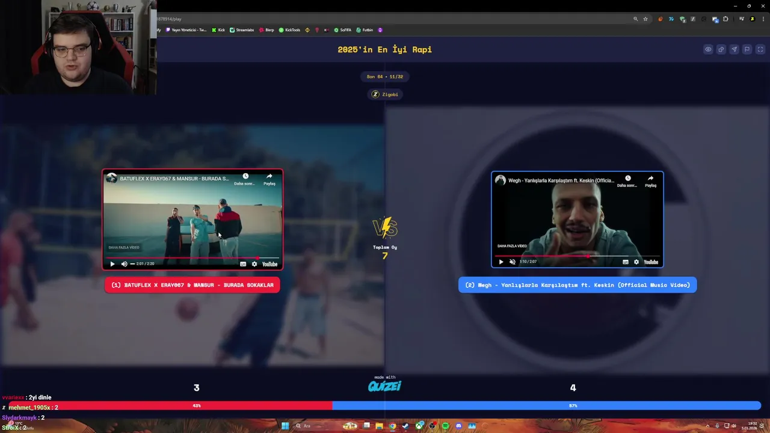Viewport: 770px width, 433px height.
Task: Open Chrome from taskbar
Action: [x=392, y=426]
